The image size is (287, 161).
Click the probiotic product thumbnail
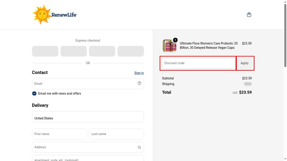click(x=170, y=46)
